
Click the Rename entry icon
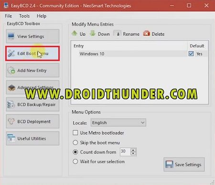(x=117, y=33)
